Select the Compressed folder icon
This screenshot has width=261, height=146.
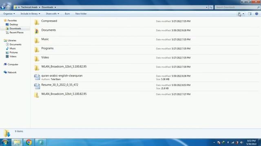[x=37, y=22]
